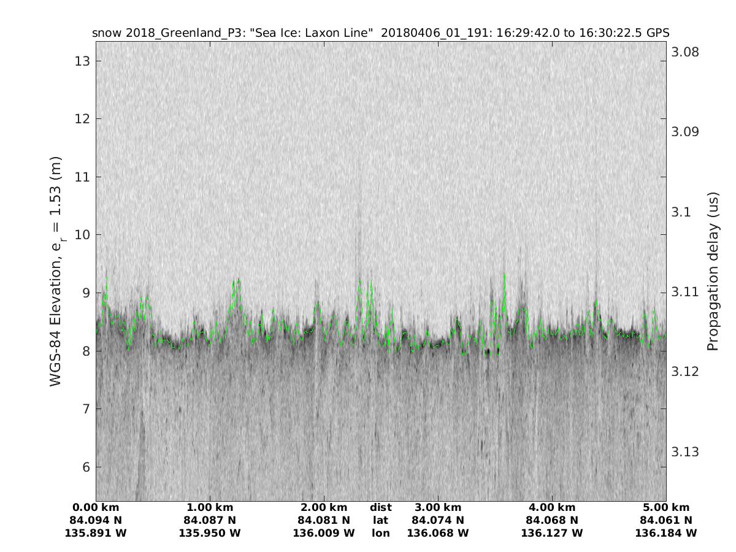The image size is (736, 552).
Task: Click the 'lat' legend text below the axis
Action: click(381, 521)
